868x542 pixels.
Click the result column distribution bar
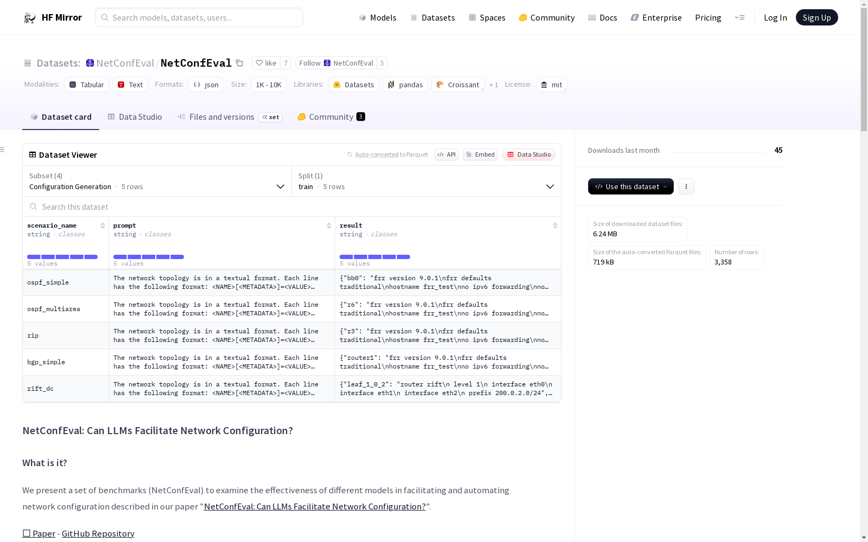tap(375, 257)
